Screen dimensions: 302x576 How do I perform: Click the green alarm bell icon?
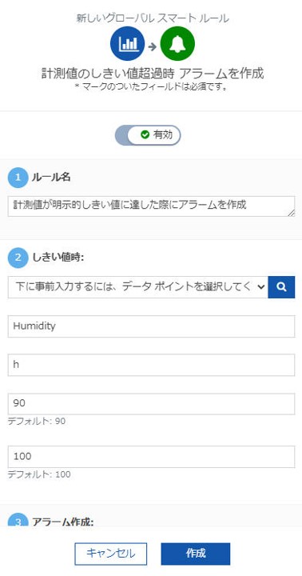177,45
